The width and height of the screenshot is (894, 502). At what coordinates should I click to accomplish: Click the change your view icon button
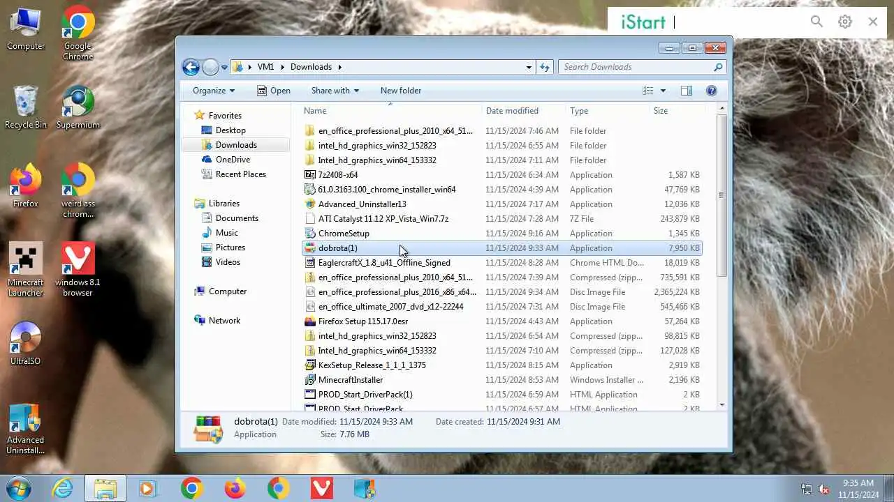(x=648, y=91)
